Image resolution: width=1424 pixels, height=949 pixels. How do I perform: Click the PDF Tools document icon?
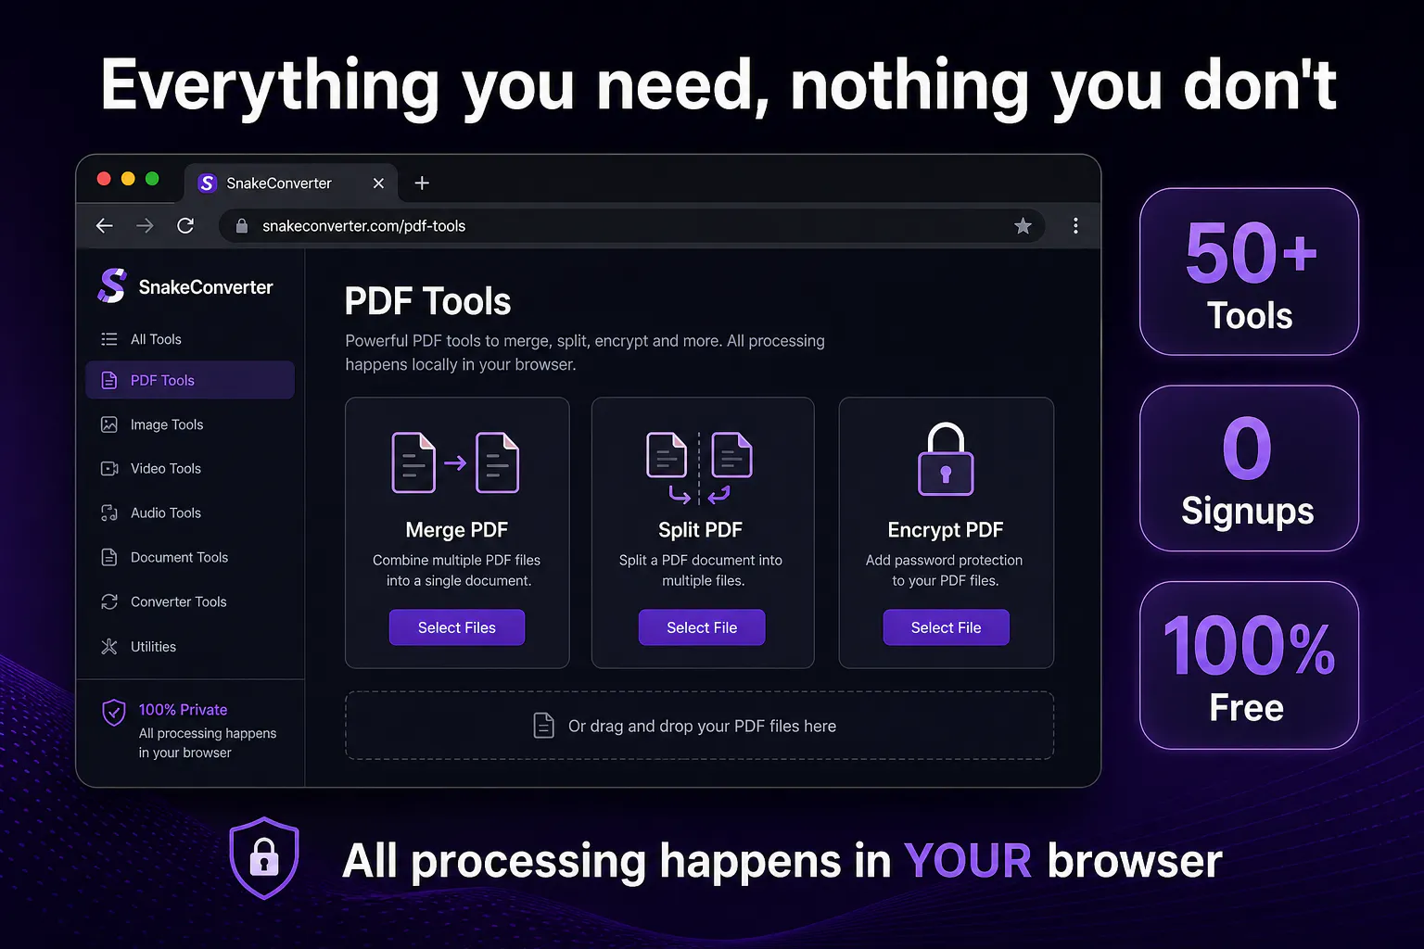click(x=109, y=380)
